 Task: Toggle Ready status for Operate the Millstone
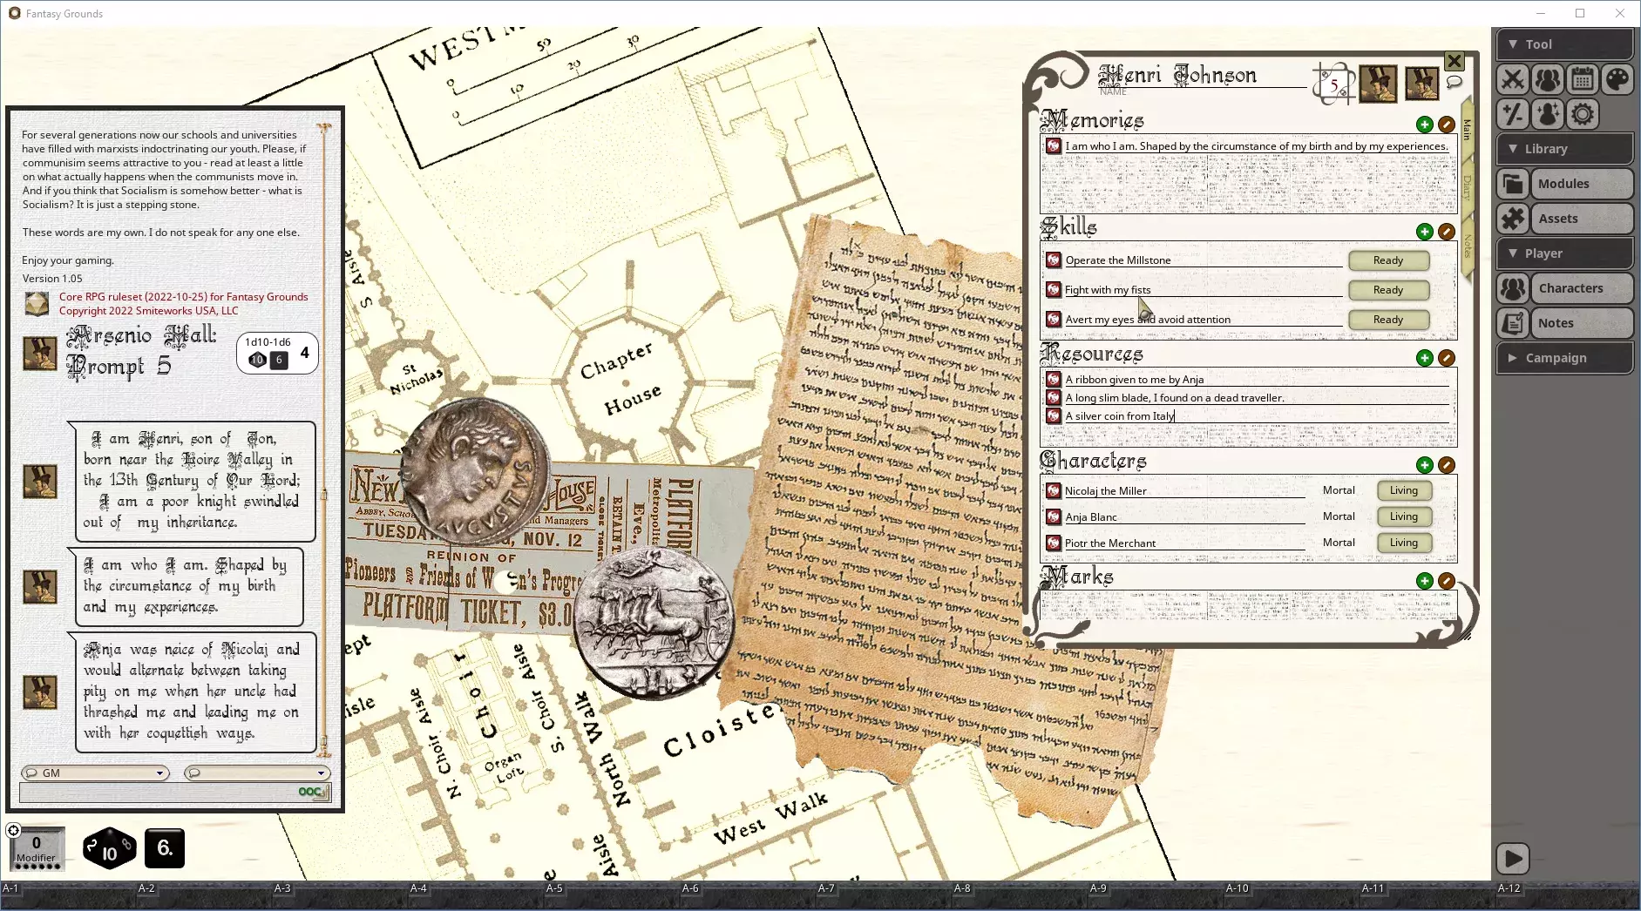[x=1388, y=260]
